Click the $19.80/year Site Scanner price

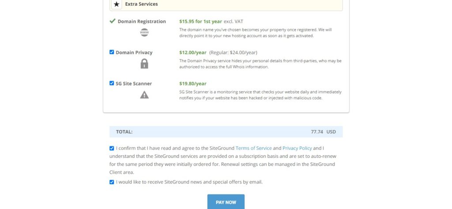(193, 83)
